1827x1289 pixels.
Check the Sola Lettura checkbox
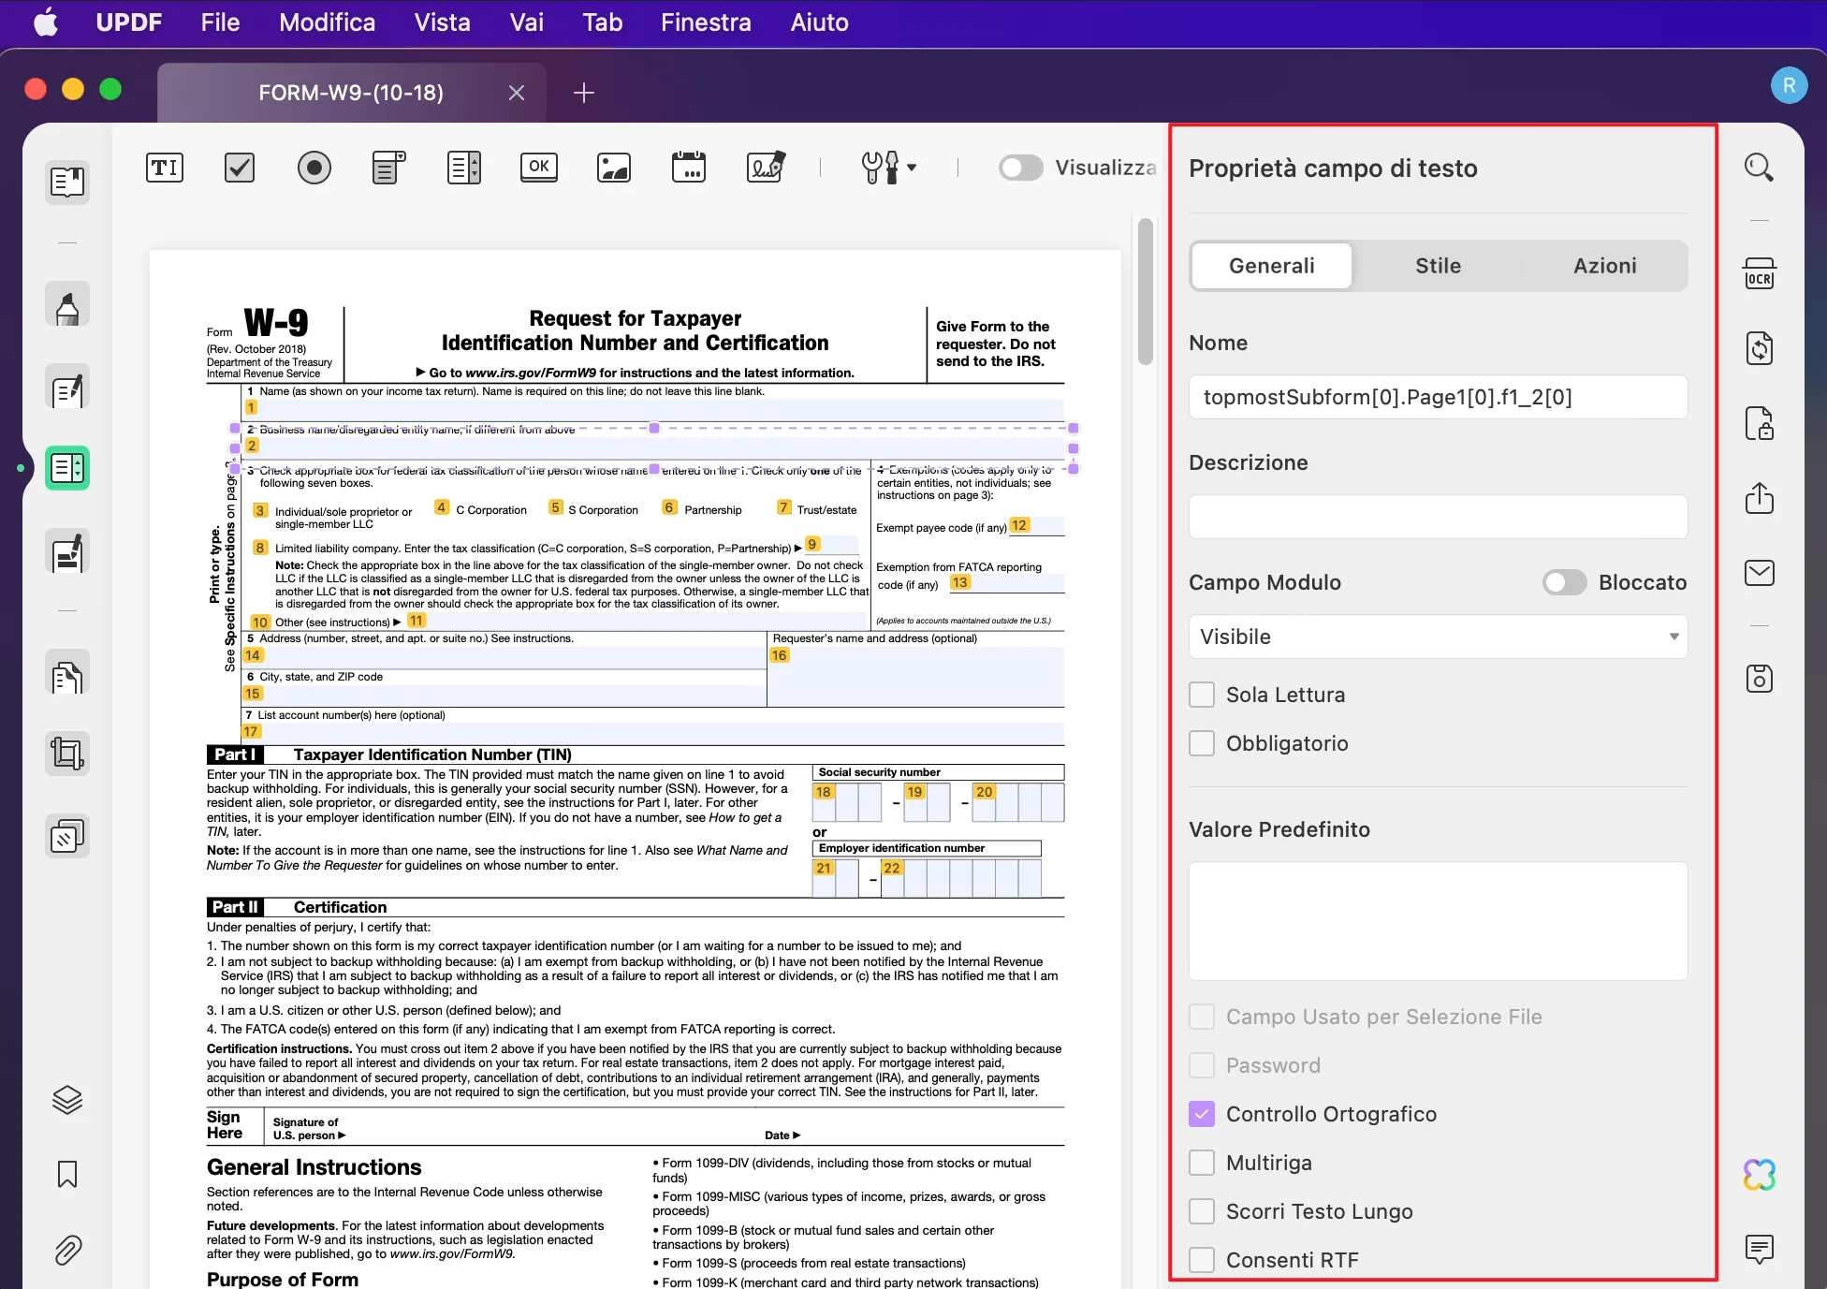[1202, 695]
